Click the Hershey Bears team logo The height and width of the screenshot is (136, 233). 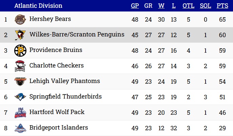tap(20, 20)
